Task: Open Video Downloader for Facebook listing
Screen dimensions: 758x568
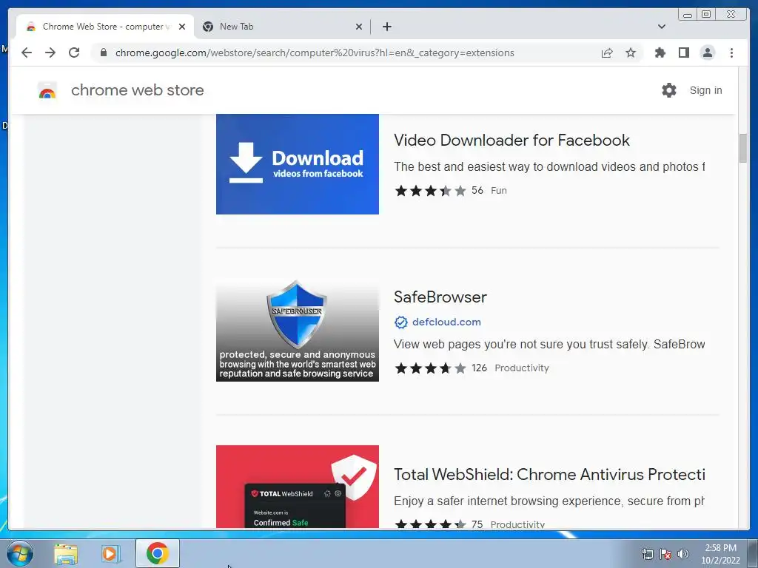Action: coord(512,140)
